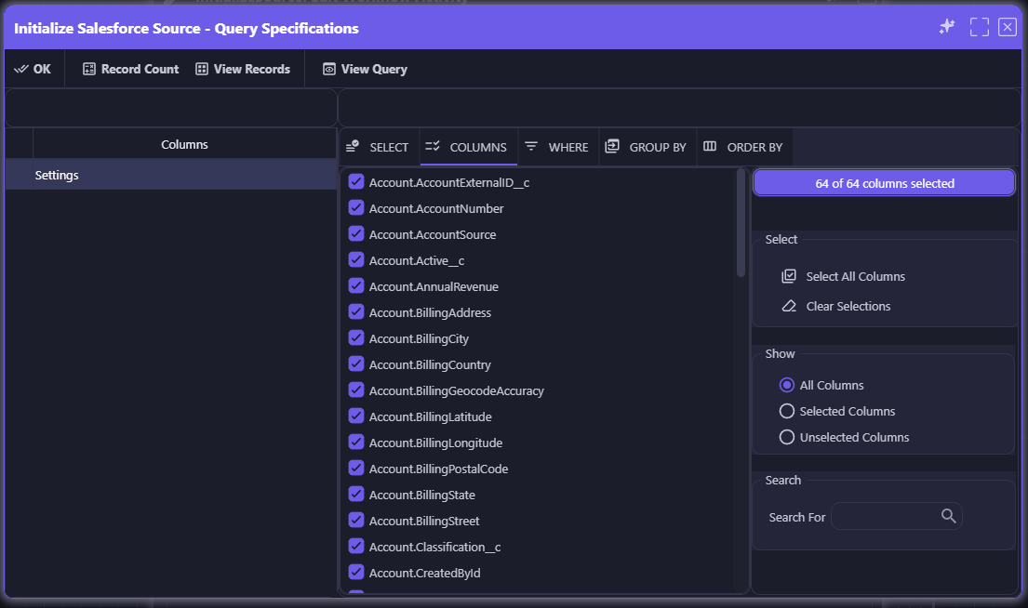1028x608 pixels.
Task: Uncheck Account.BillingLatitude checkbox
Action: coord(356,416)
